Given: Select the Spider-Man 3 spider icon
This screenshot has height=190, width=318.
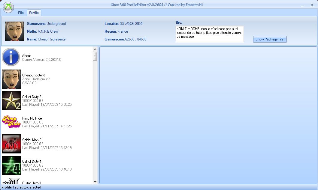Looking at the screenshot, I should 11,144.
